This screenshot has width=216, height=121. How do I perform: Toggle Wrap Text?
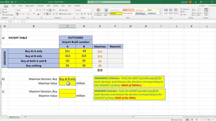point(63,10)
